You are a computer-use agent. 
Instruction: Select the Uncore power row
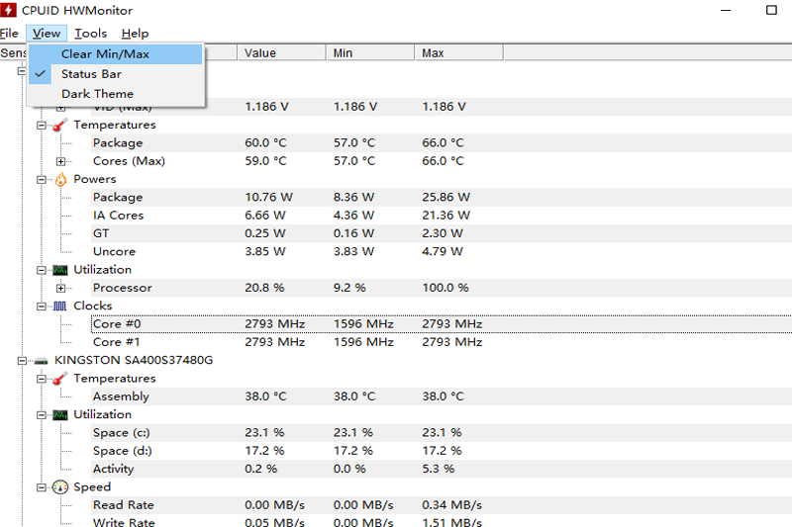click(442, 252)
